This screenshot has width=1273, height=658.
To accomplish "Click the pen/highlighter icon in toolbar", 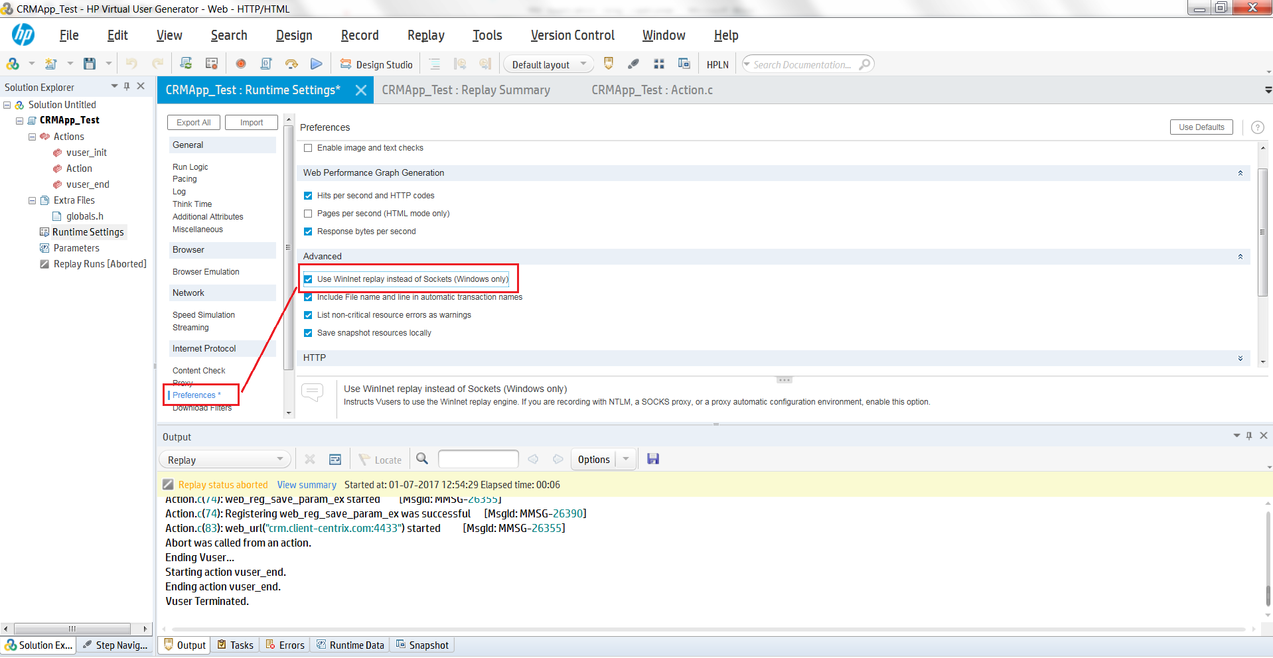I will click(633, 64).
